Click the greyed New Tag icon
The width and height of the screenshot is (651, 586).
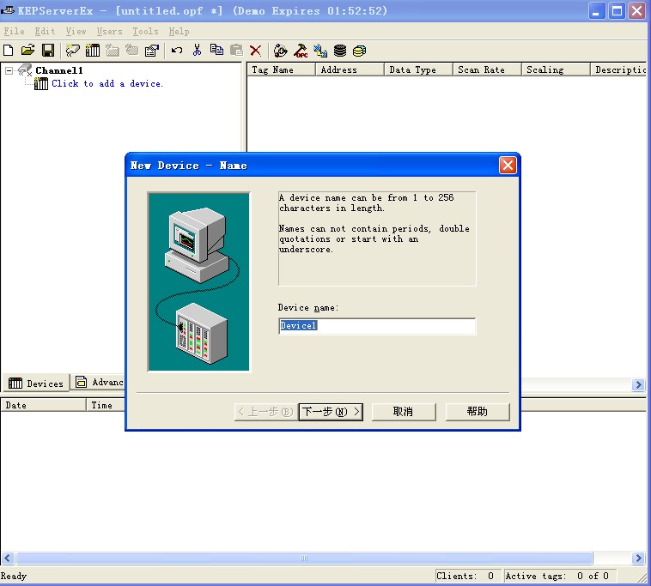pos(132,51)
